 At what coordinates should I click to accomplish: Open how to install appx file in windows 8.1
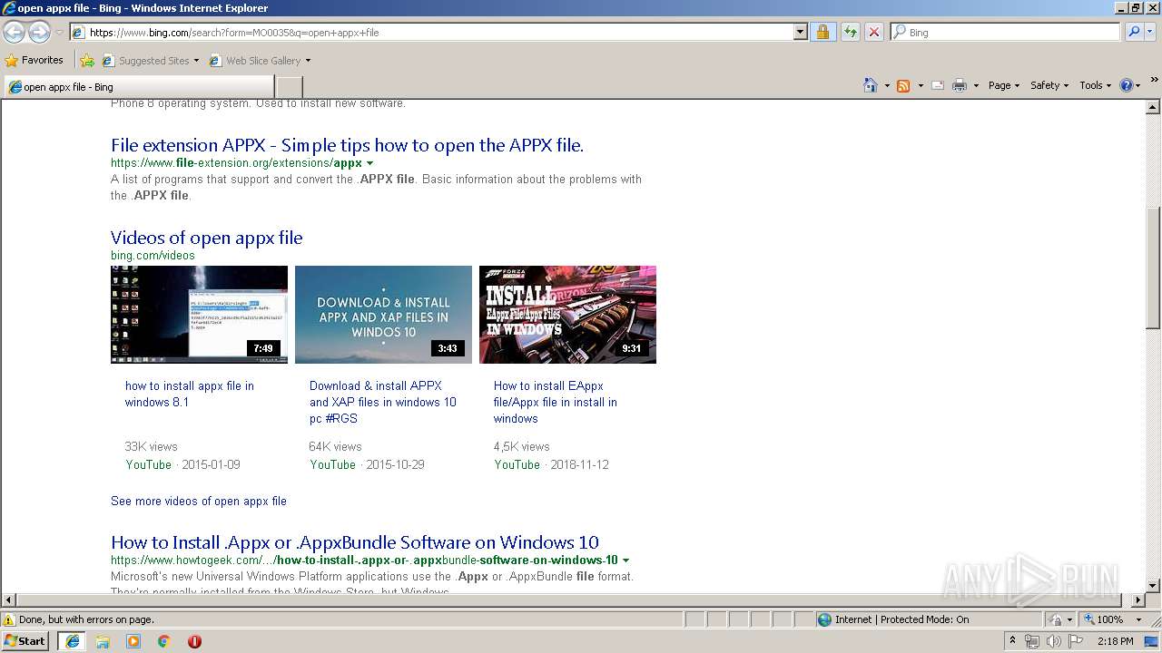click(x=190, y=394)
